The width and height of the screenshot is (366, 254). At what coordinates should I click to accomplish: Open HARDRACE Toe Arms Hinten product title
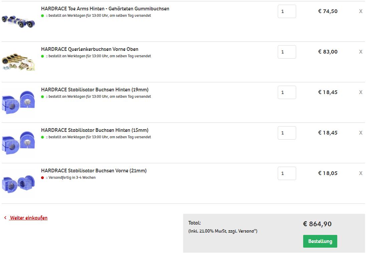pos(105,9)
